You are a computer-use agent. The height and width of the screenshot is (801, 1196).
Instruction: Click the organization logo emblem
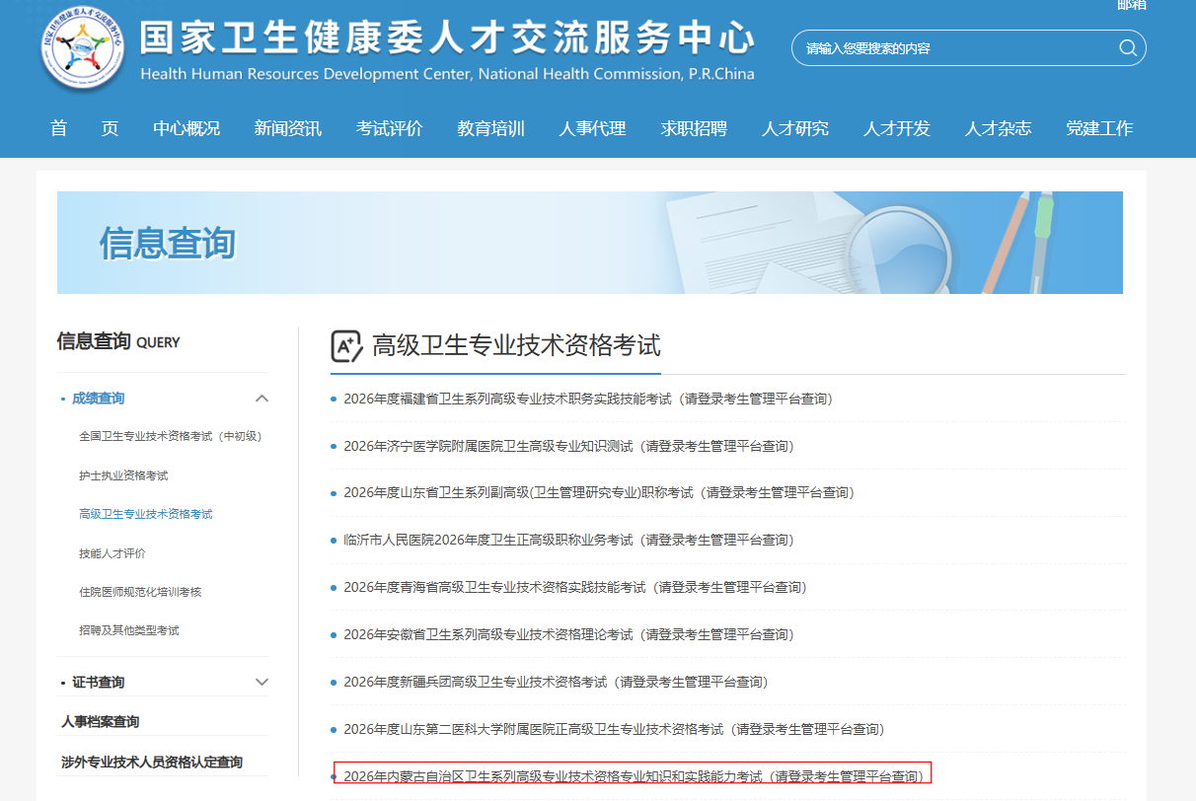(x=83, y=46)
